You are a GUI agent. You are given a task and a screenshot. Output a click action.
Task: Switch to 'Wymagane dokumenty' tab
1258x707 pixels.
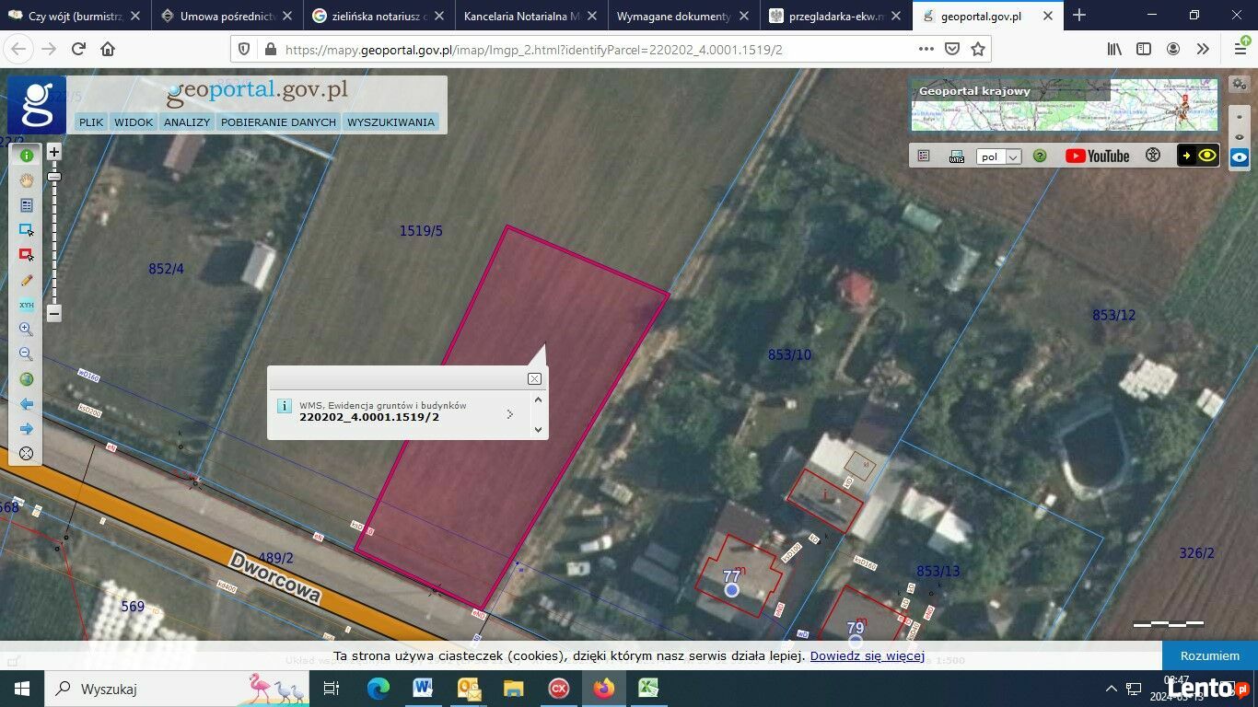683,16
